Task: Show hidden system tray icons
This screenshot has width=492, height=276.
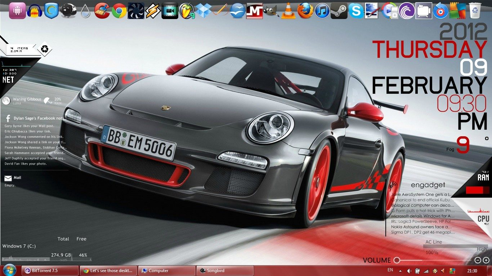Action: point(400,271)
